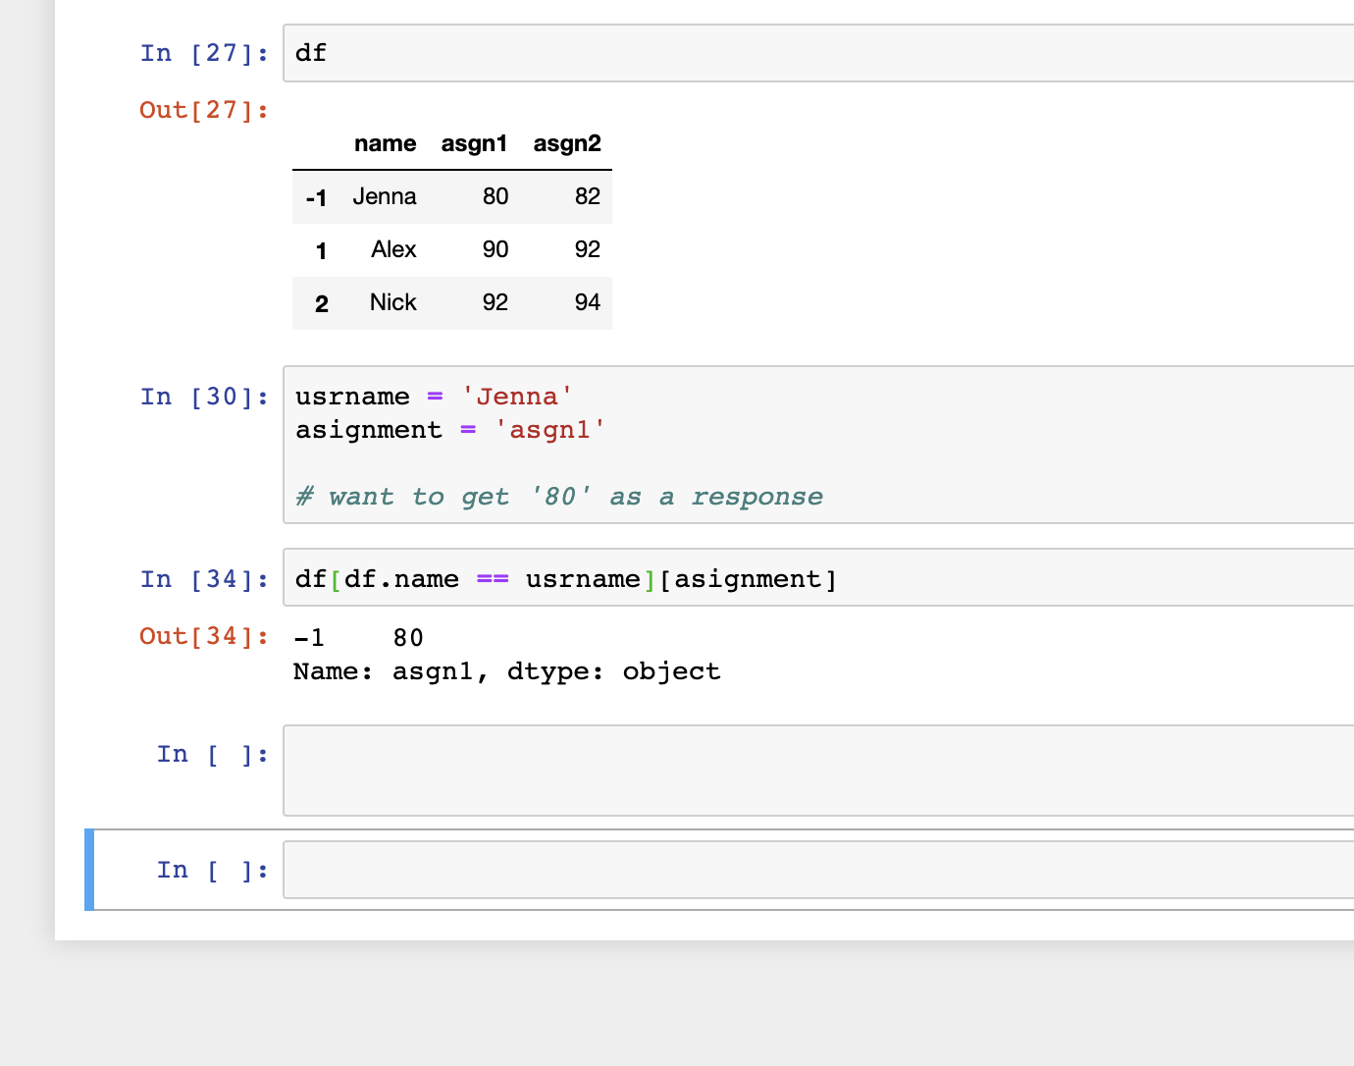Click the asgn2 column header

point(567,143)
